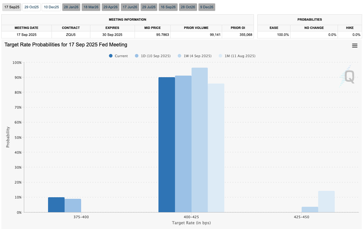Open the 10 Dec25 meeting tab
Screen dimensions: 364x229
point(52,7)
